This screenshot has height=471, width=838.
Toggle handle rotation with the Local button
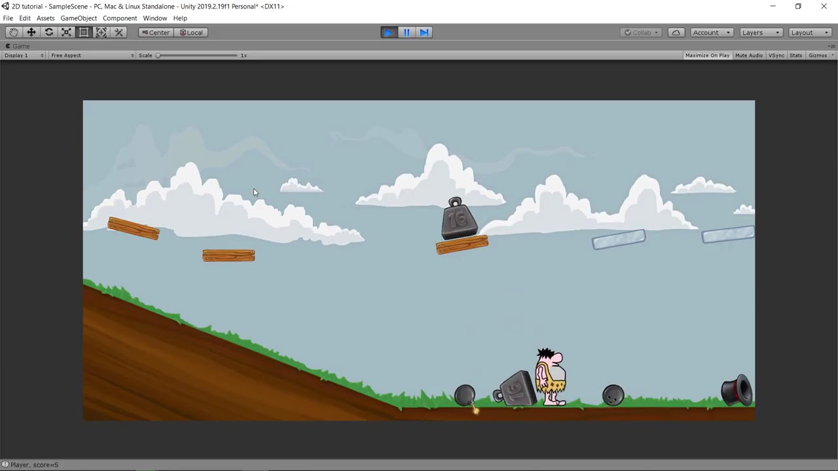(191, 32)
